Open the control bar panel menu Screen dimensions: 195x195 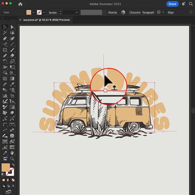pos(191,12)
